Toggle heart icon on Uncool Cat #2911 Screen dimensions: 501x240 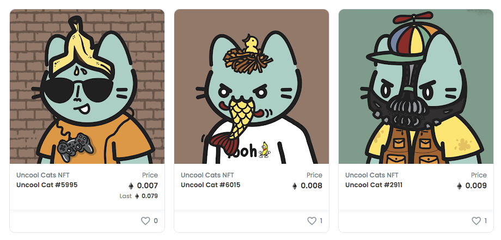pyautogui.click(x=476, y=221)
